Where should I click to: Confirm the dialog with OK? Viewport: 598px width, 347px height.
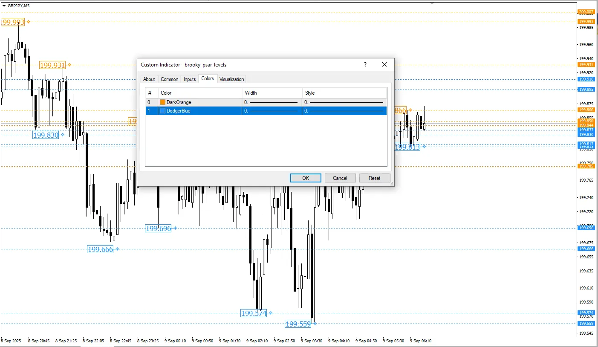(306, 178)
